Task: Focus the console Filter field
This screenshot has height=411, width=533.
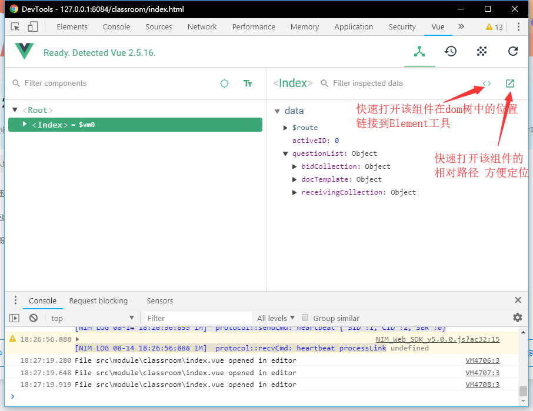Action: click(x=198, y=318)
